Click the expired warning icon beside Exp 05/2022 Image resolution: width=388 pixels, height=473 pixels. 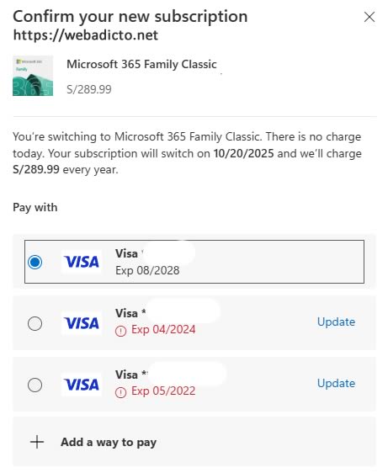click(120, 392)
